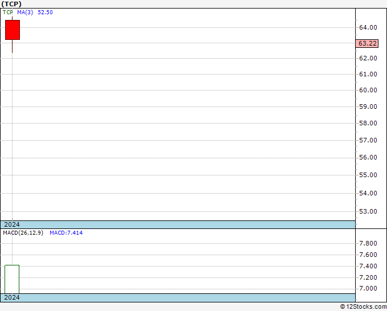Click the 55.00 price axis label

(368, 175)
